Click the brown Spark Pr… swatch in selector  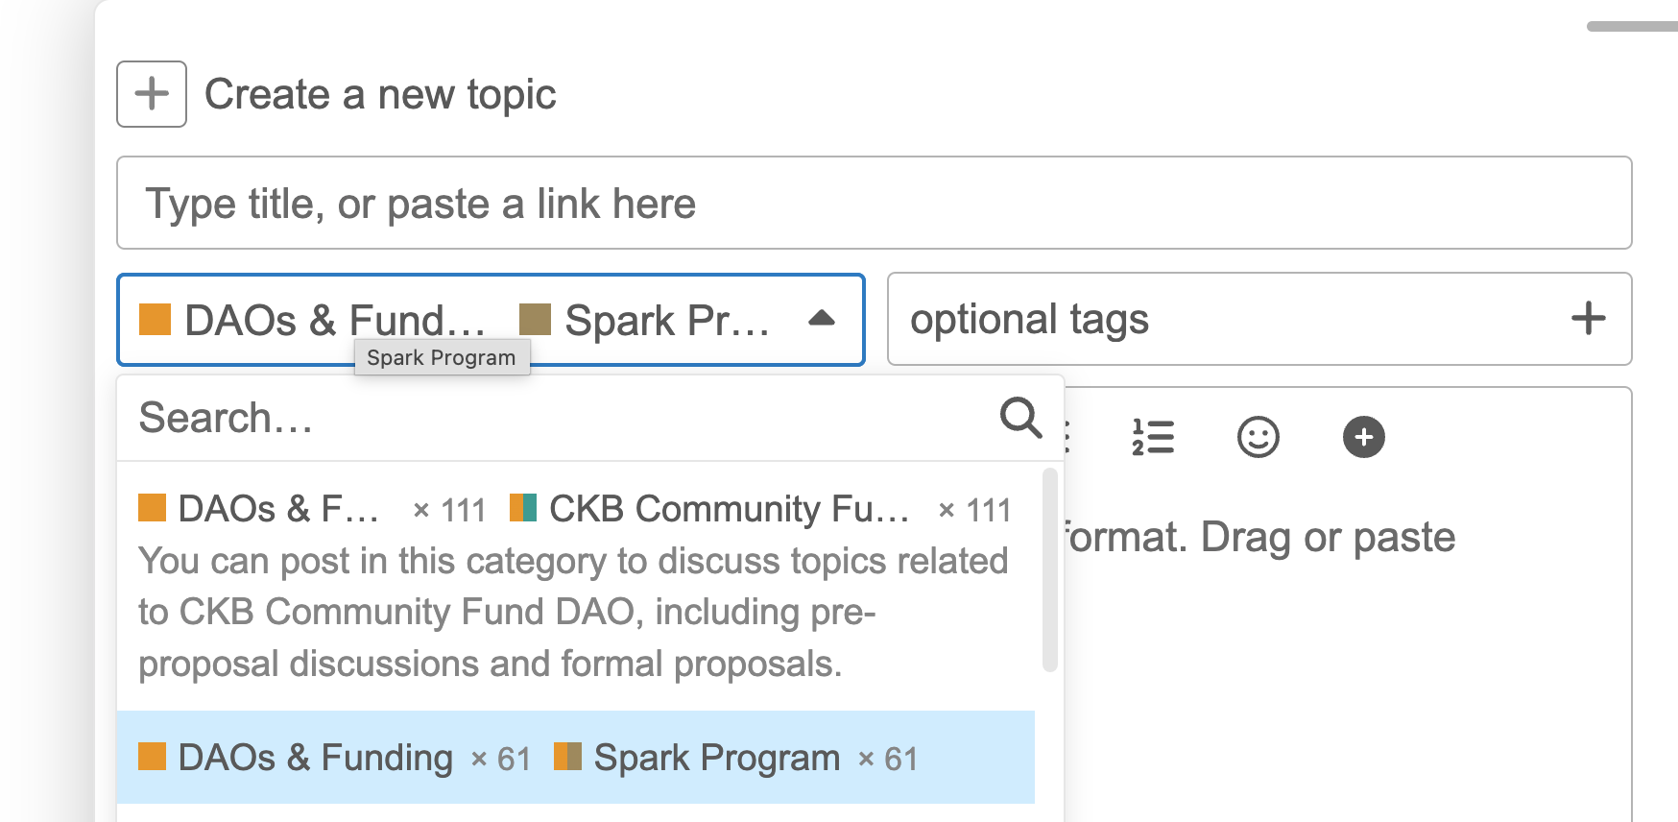click(535, 319)
